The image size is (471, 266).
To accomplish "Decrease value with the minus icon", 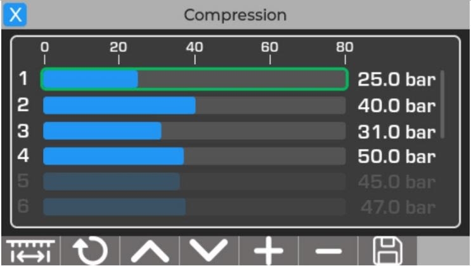I will point(328,251).
